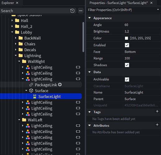Uncheck the Shadows checkbox
The image size is (161, 155).
127,65
